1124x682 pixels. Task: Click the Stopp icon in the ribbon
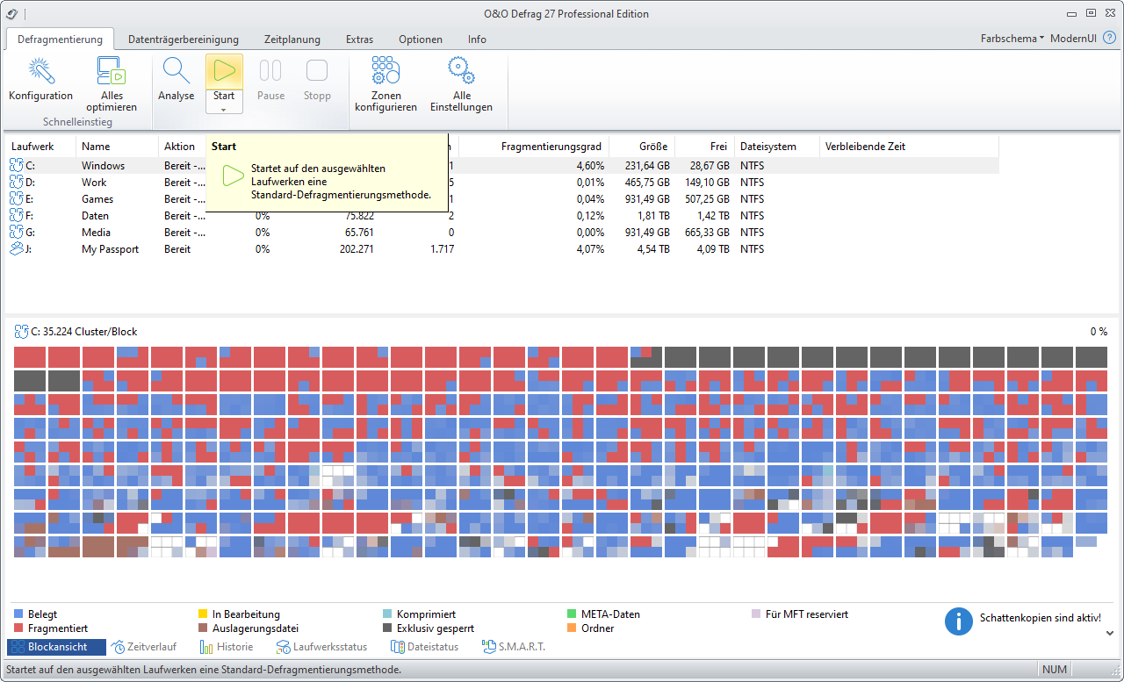coord(317,71)
